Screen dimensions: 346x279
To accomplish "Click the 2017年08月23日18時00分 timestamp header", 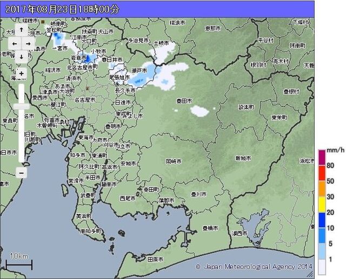I will (x=62, y=9).
